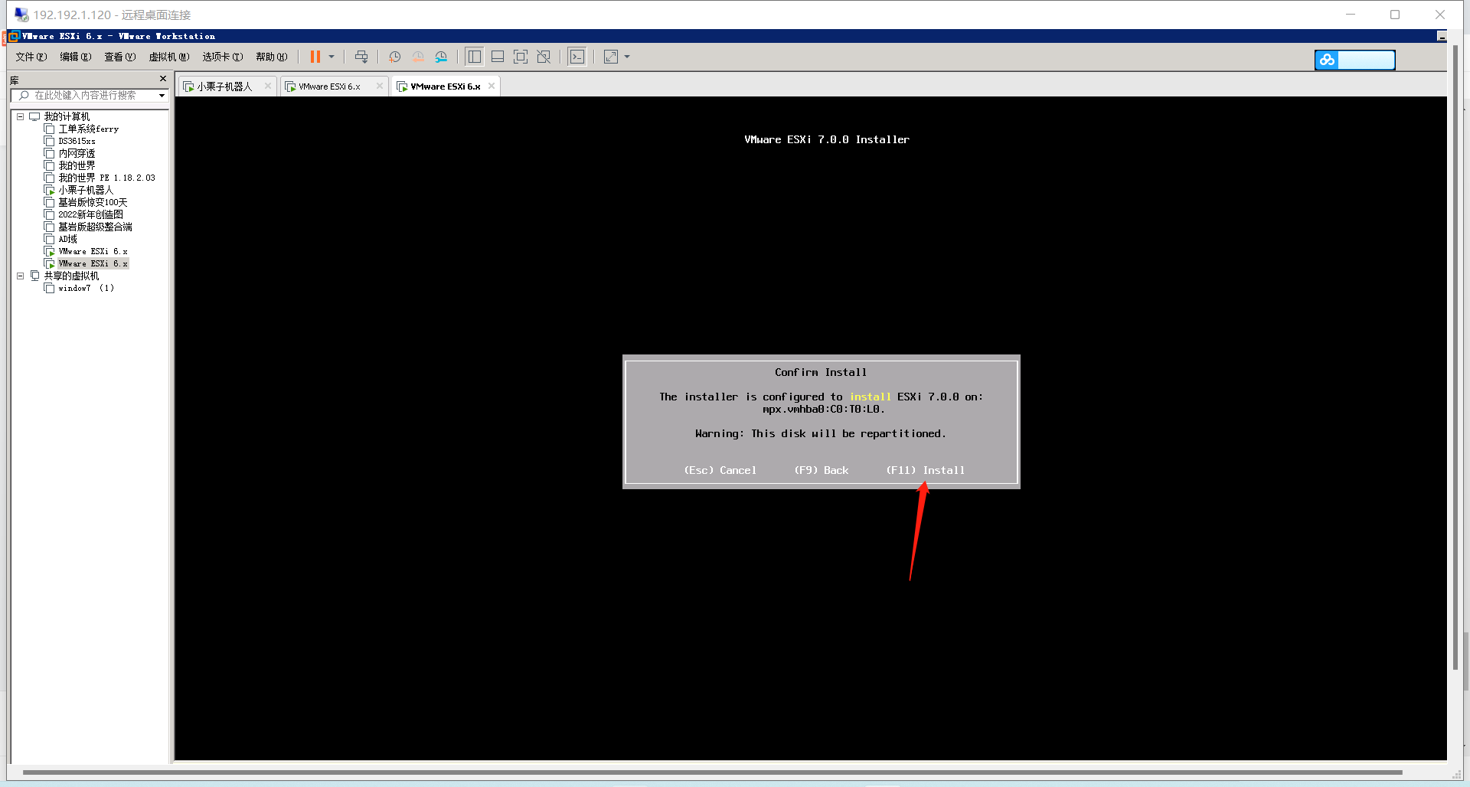This screenshot has width=1470, height=787.
Task: Open the 编辑 menu
Action: 76,57
